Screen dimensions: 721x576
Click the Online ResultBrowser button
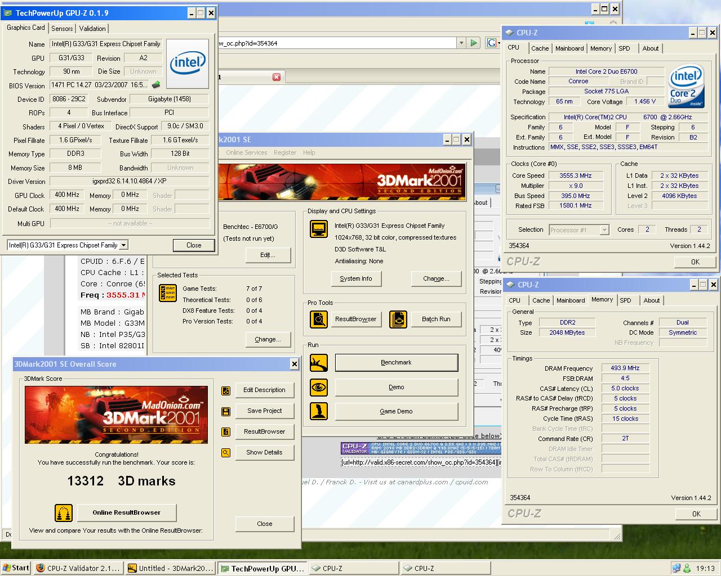pyautogui.click(x=126, y=512)
